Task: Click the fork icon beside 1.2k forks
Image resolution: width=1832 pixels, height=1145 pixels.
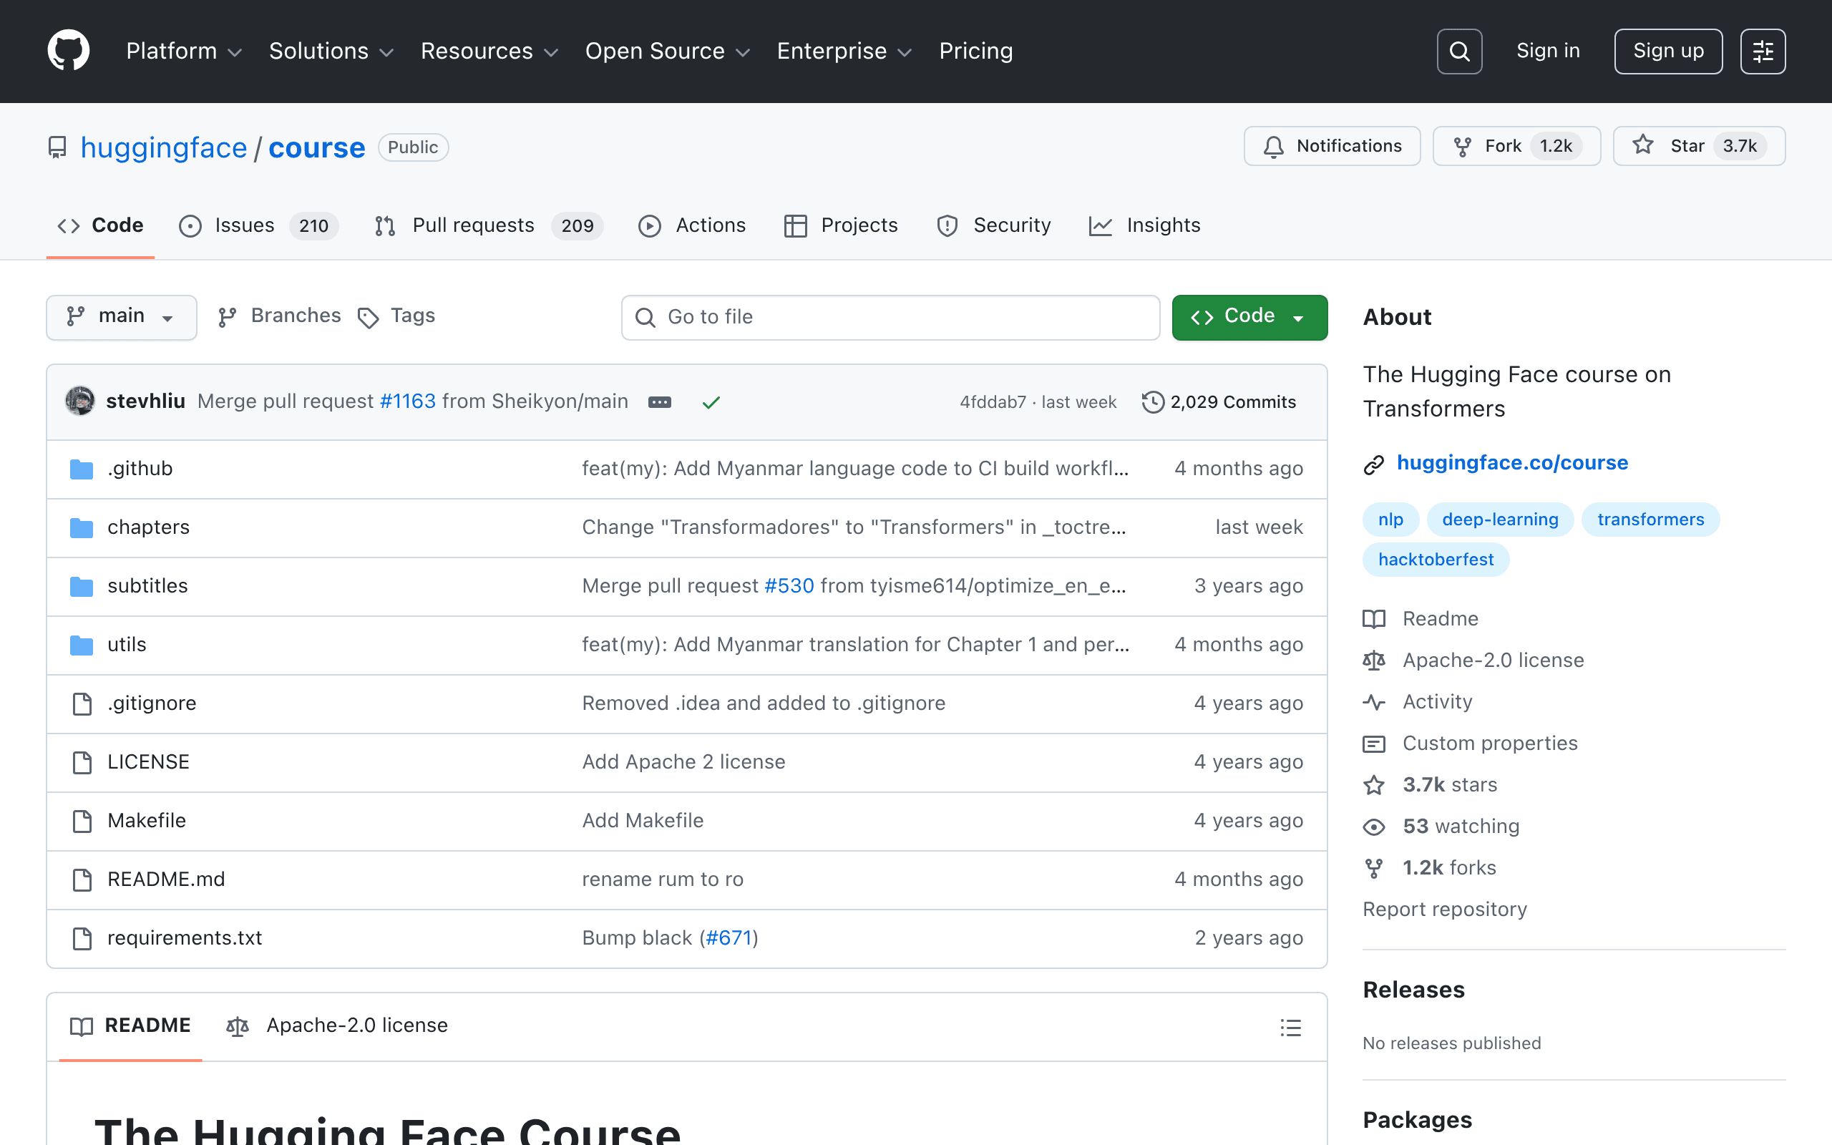Action: [1374, 868]
